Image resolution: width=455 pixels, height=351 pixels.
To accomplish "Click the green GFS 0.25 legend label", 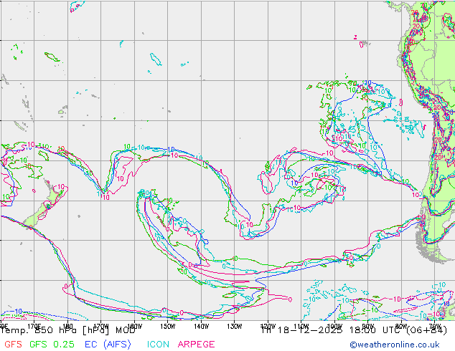I will coord(52,344).
